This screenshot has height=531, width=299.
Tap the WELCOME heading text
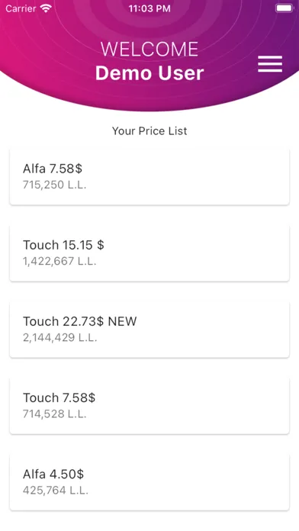(149, 50)
